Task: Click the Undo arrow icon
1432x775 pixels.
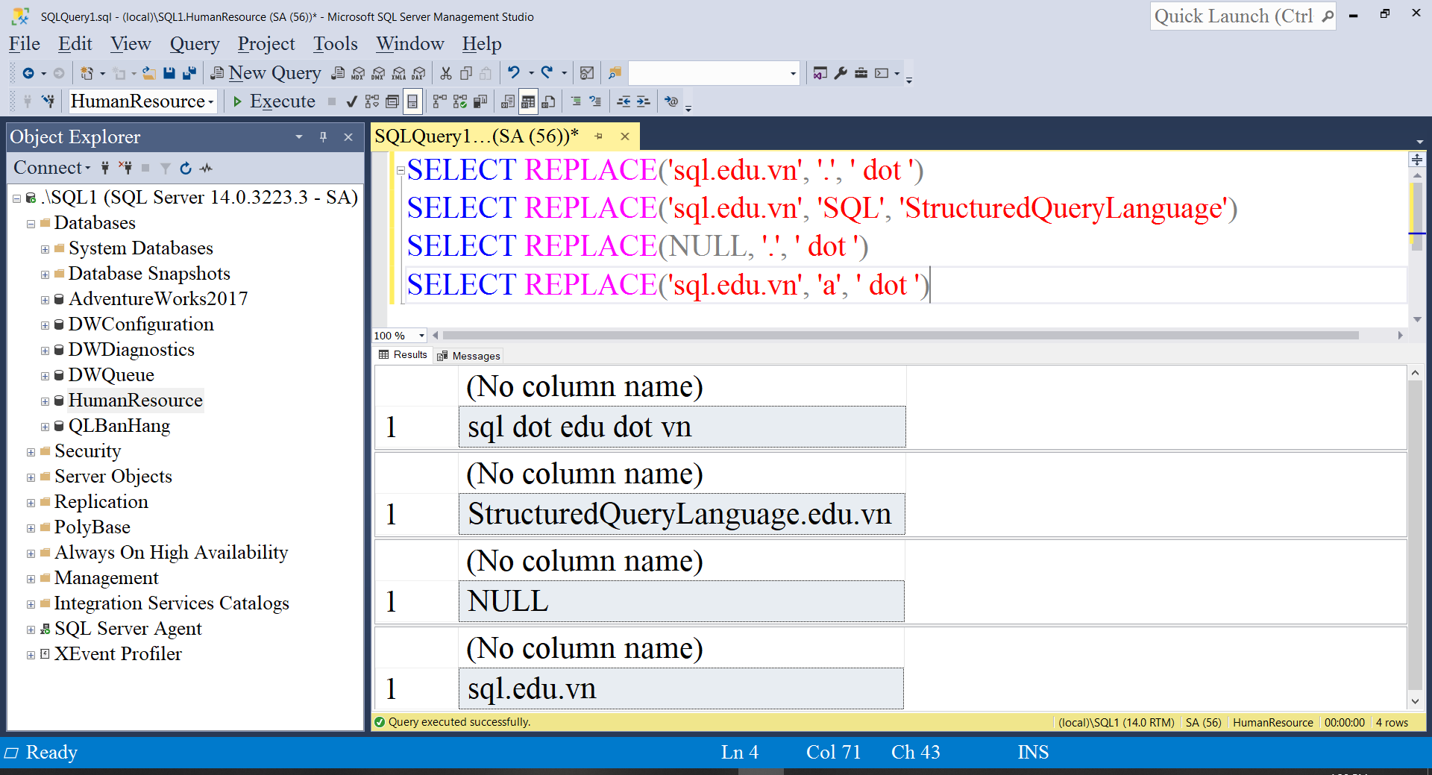Action: [x=514, y=72]
